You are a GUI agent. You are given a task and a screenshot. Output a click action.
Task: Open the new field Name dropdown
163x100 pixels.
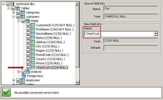coord(156,34)
